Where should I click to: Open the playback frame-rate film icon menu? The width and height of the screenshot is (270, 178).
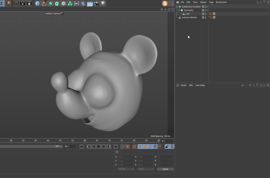point(172,146)
